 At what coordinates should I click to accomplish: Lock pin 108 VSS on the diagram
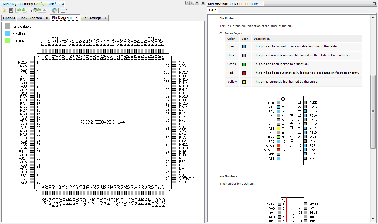click(x=173, y=62)
